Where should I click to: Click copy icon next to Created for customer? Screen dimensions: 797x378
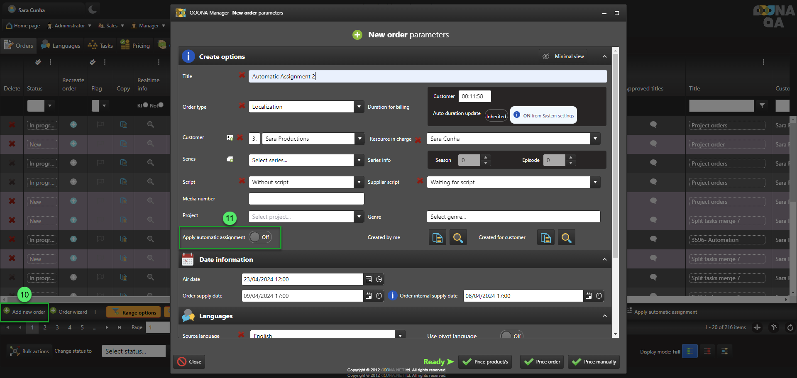(545, 238)
